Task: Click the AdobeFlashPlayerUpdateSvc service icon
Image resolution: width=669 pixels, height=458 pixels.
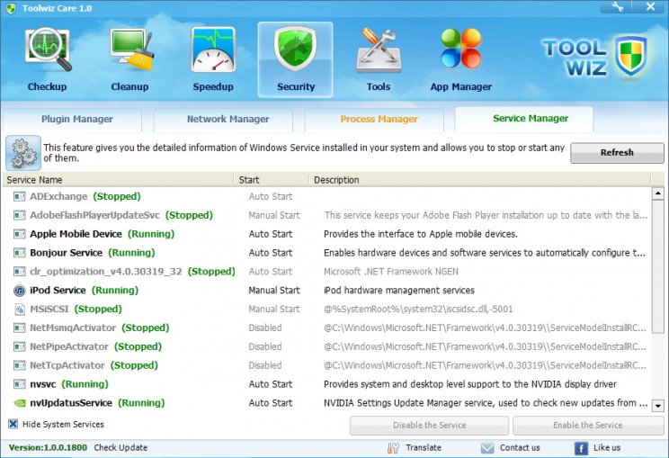Action: (x=19, y=215)
